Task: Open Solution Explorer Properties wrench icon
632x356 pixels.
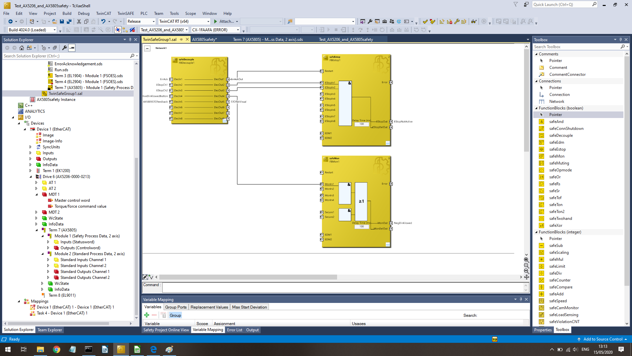Action: pyautogui.click(x=65, y=48)
